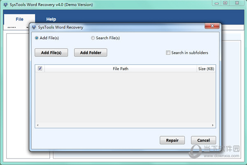This screenshot has height=165, width=247.
Task: Close the SysTools Word Recovery dialog
Action: click(212, 26)
